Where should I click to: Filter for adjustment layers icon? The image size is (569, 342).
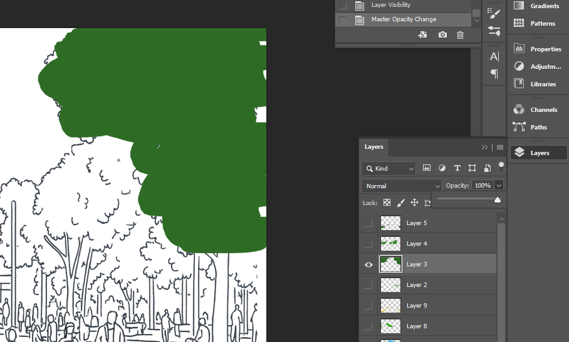442,168
